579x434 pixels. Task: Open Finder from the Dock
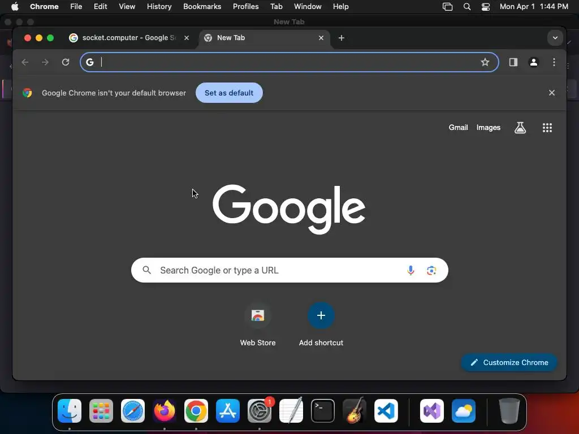point(70,411)
